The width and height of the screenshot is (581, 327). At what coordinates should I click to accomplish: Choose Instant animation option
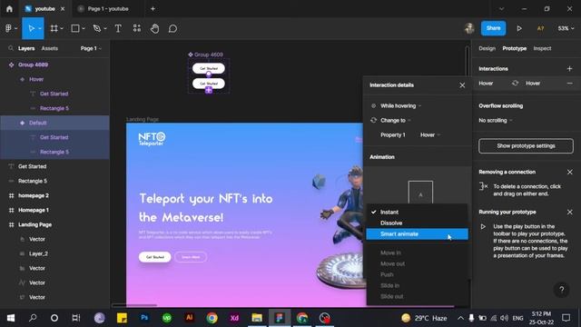(x=418, y=212)
